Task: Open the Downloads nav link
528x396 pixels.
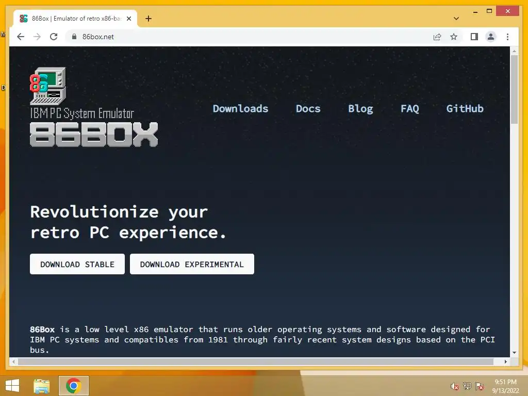Action: tap(240, 109)
